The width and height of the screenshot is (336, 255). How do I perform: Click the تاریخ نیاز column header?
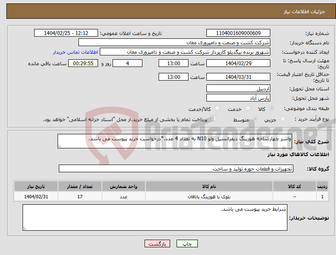36,186
